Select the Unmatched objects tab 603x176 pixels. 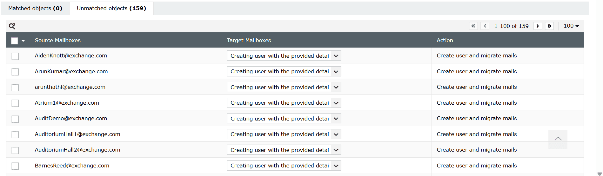click(111, 8)
